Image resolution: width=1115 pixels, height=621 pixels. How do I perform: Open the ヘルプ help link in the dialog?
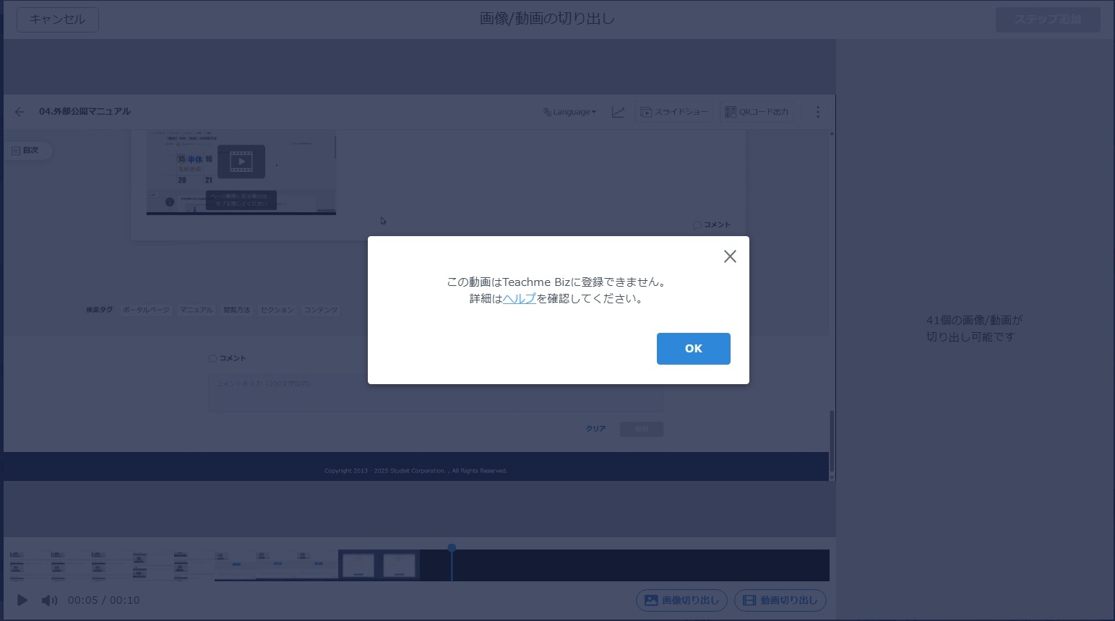pyautogui.click(x=520, y=298)
